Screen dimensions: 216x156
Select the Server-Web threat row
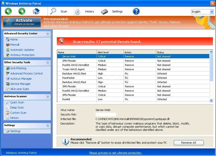click(133, 56)
